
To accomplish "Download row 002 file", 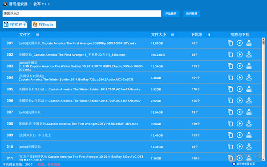I will click(249, 54).
